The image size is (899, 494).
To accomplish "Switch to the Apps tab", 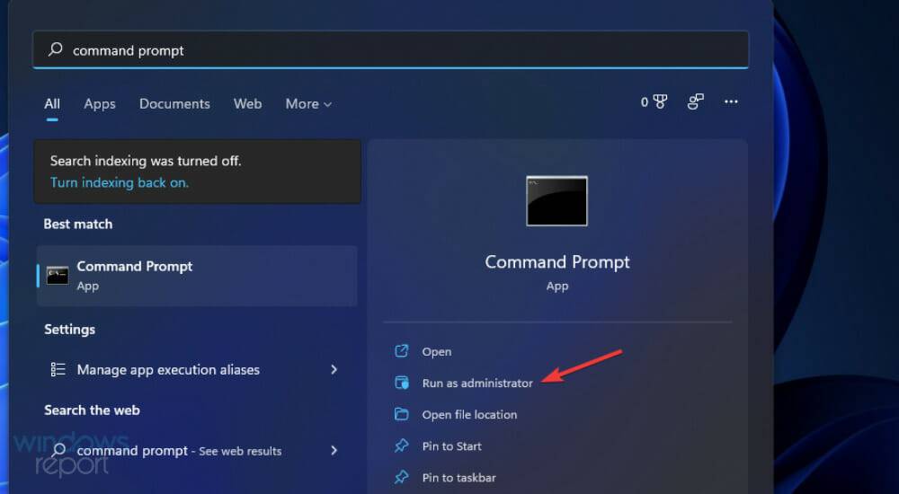I will coord(100,103).
